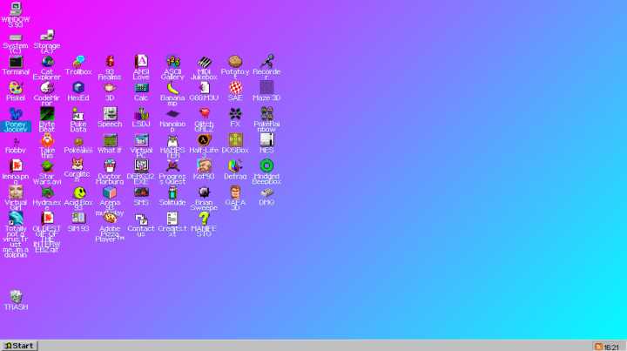Open the Totally not a virus dolphin icon
The width and height of the screenshot is (627, 351).
click(x=16, y=219)
